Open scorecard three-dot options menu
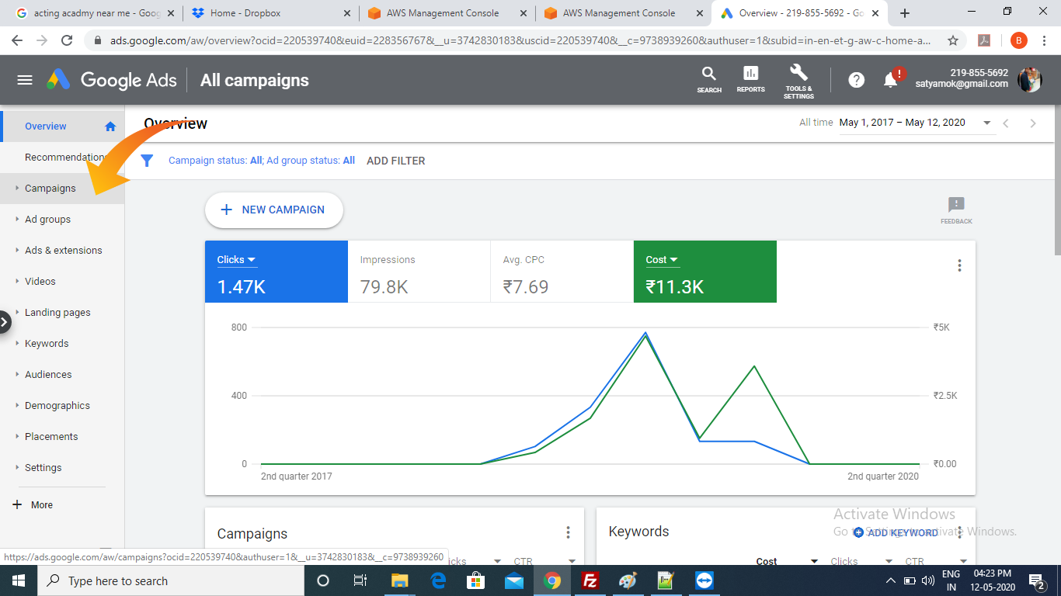The image size is (1061, 596). (959, 265)
